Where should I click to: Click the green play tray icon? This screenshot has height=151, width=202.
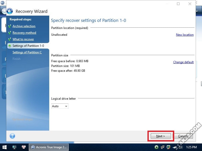(x=156, y=147)
